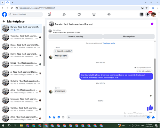Open the Diego conversation
The height and width of the screenshot is (128, 160).
tap(22, 46)
